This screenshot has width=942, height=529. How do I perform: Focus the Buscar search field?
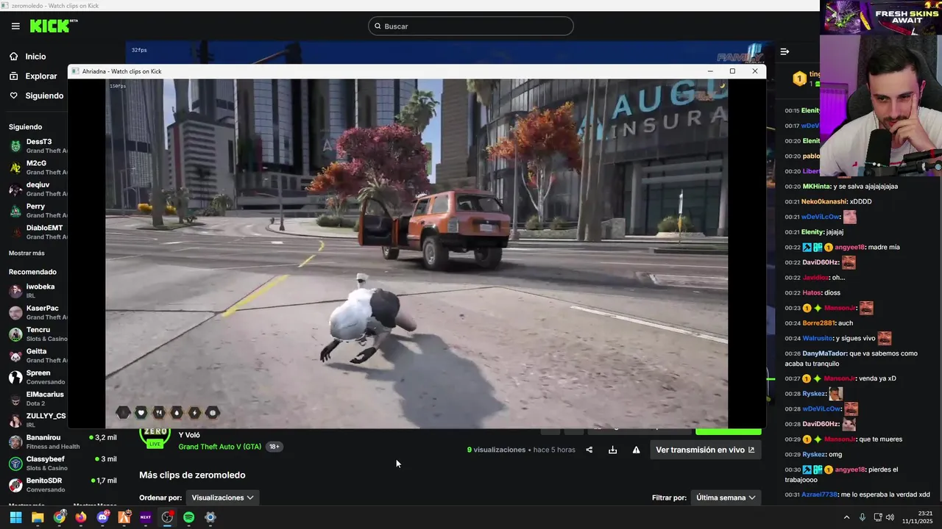(x=471, y=26)
